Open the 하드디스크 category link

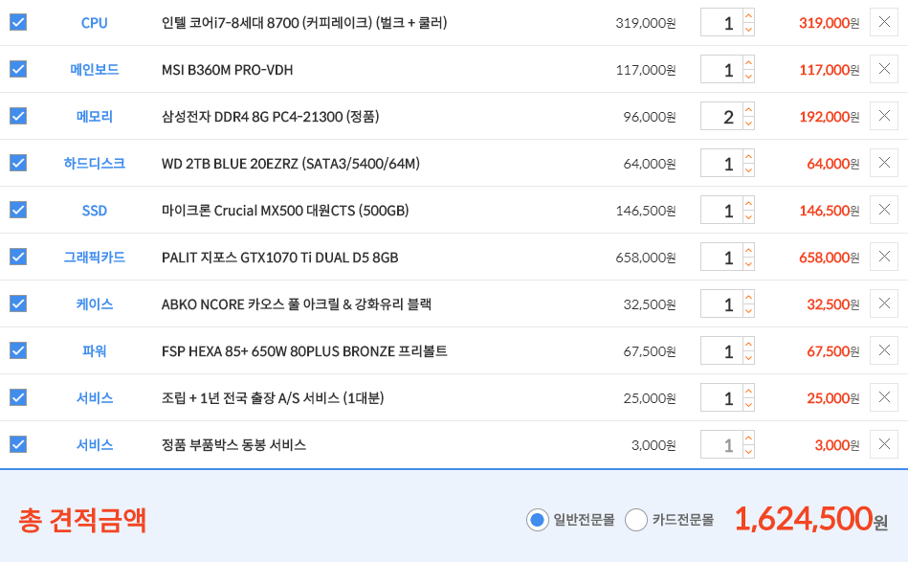[x=95, y=164]
